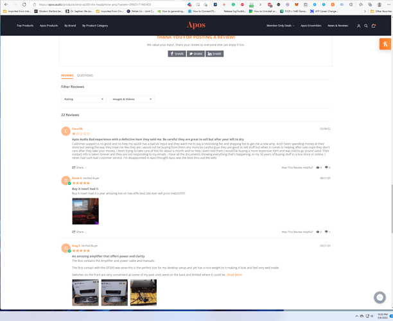
Task: Open the Modern Warfare bookmark
Action: pyautogui.click(x=48, y=12)
